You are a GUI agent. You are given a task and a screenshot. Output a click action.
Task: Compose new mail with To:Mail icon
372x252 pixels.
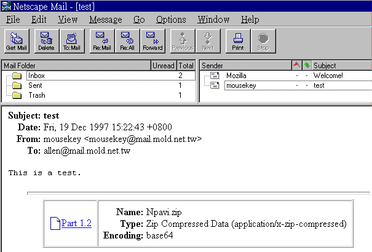tap(71, 41)
